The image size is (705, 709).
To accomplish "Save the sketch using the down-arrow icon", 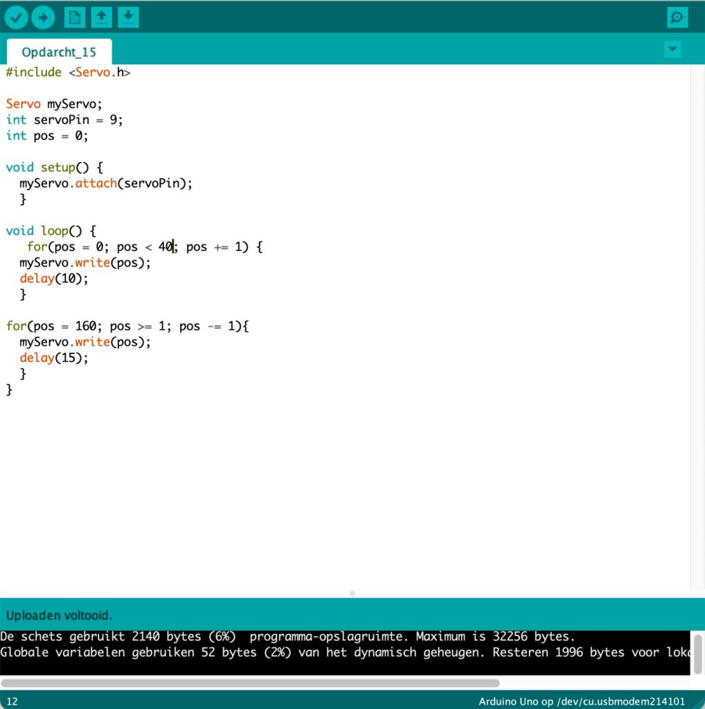I will click(128, 17).
